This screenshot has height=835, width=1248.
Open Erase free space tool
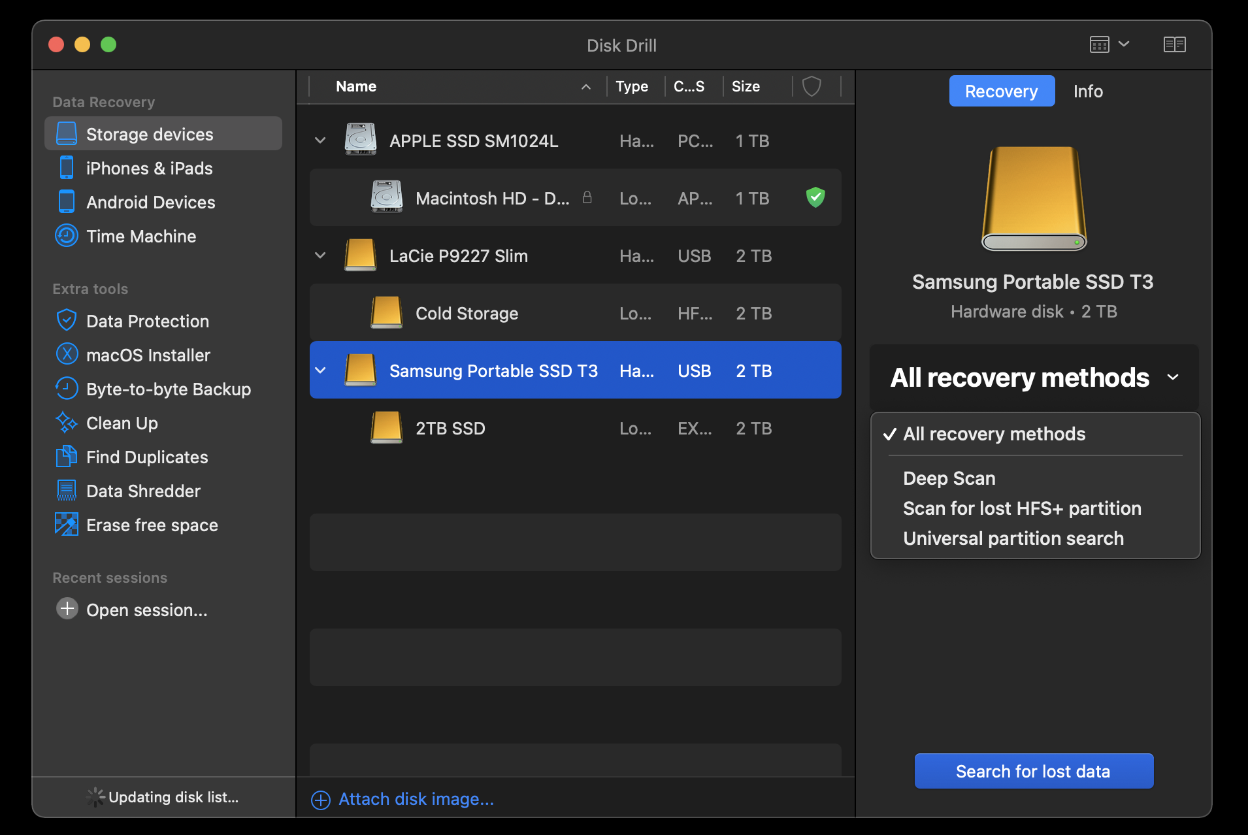click(x=152, y=525)
